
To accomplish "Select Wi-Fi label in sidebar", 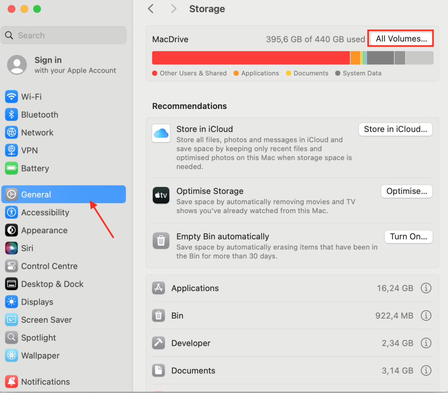I will (31, 97).
